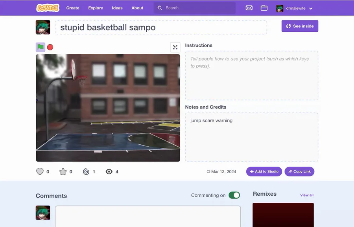Click the navbar profile avatar
354x227 pixels.
(x=280, y=8)
